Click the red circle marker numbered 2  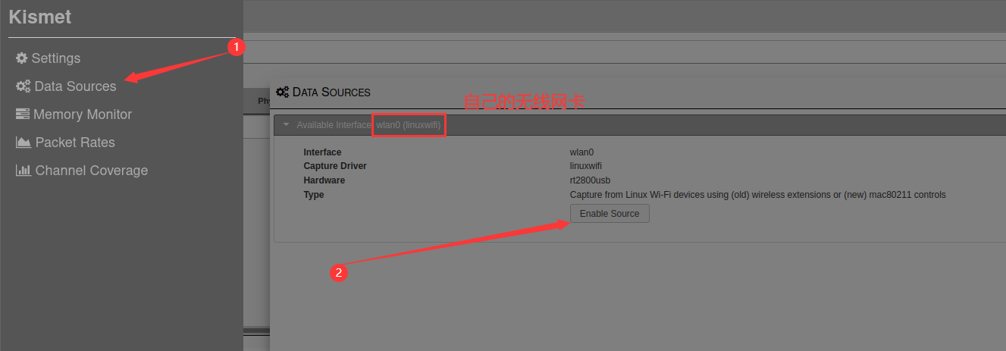pos(339,271)
